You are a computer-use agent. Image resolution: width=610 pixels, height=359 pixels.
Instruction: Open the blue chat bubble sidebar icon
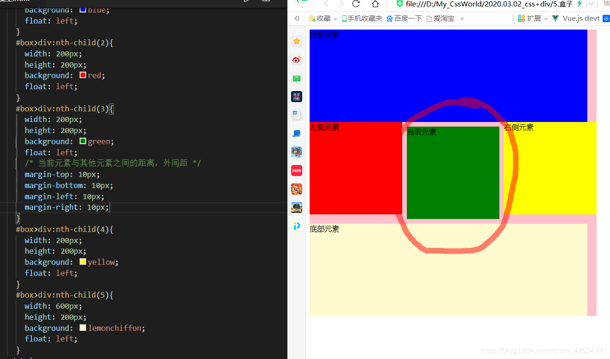coord(297,134)
